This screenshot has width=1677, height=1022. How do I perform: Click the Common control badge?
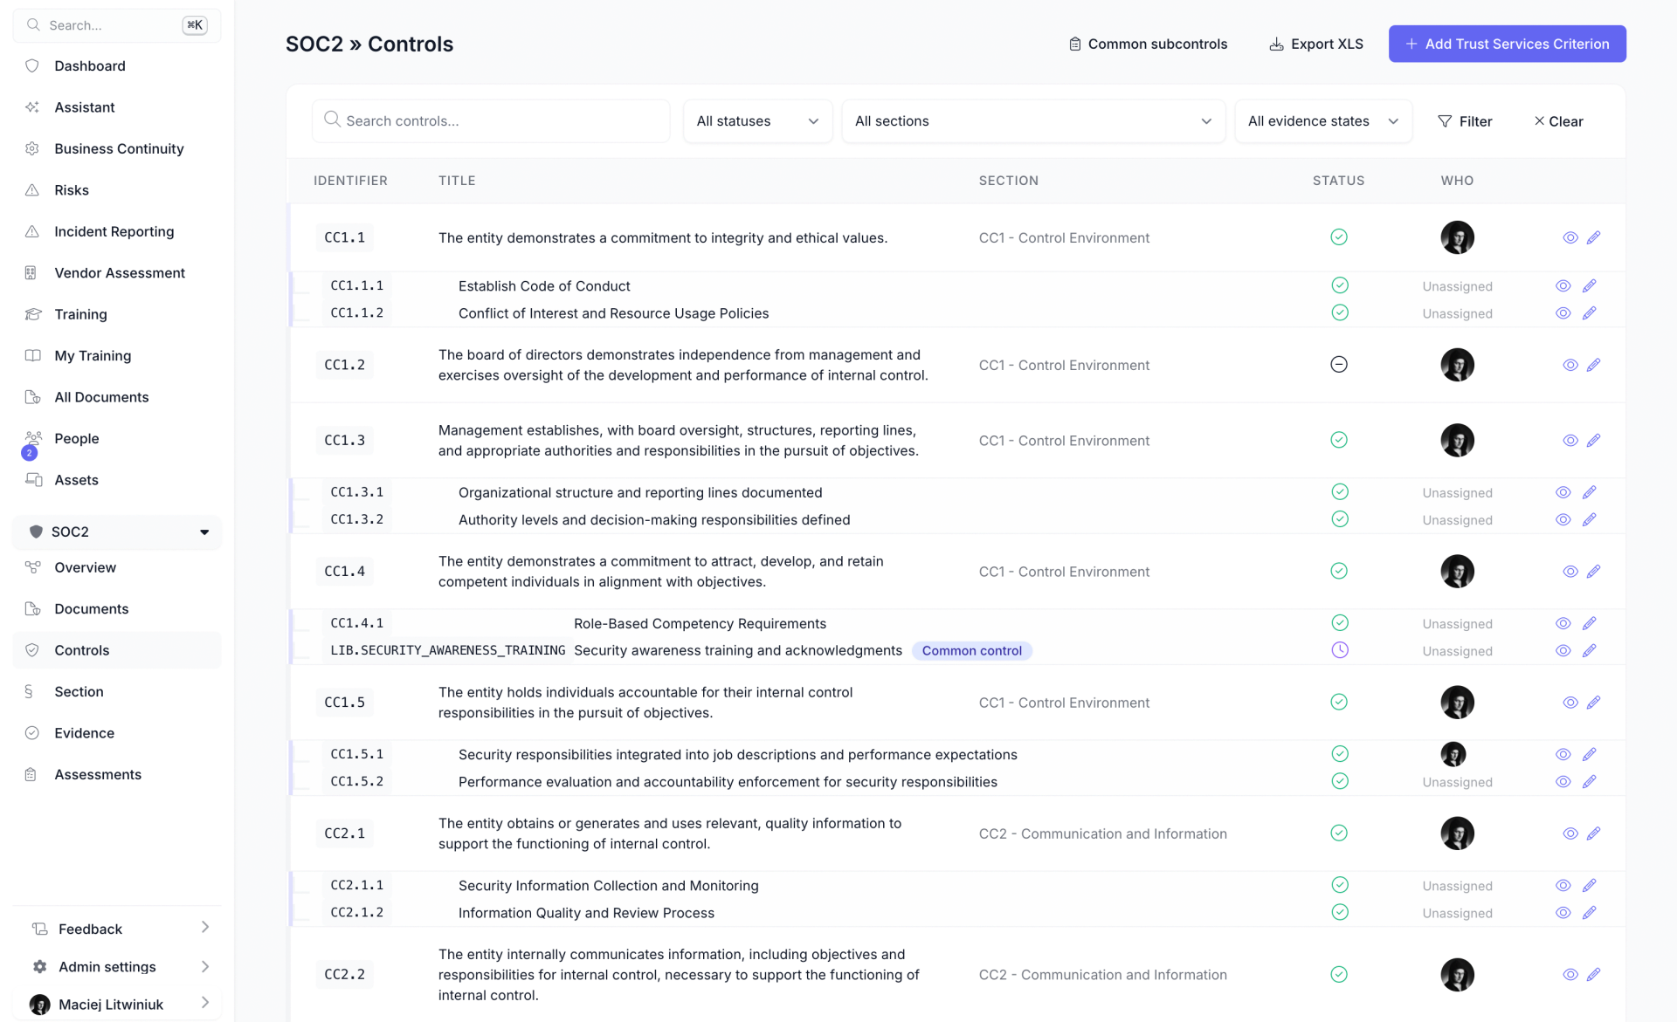[x=971, y=650]
